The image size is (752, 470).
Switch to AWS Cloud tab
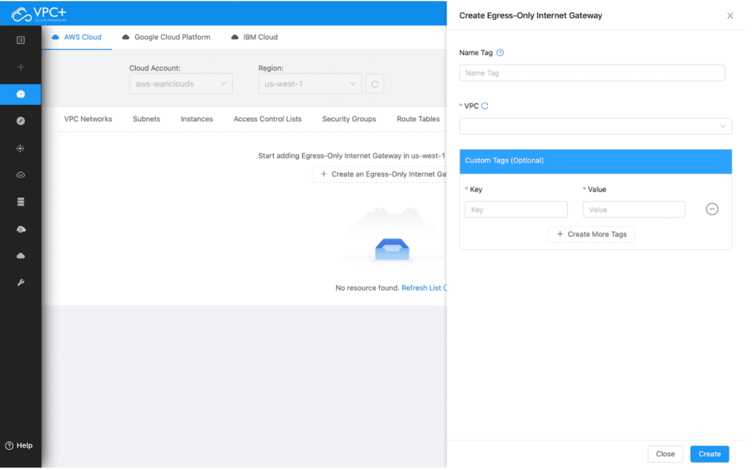click(77, 37)
